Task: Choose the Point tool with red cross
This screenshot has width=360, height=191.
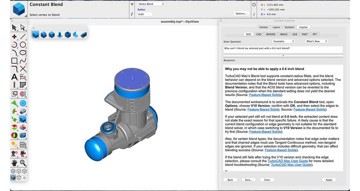Action: point(14,37)
